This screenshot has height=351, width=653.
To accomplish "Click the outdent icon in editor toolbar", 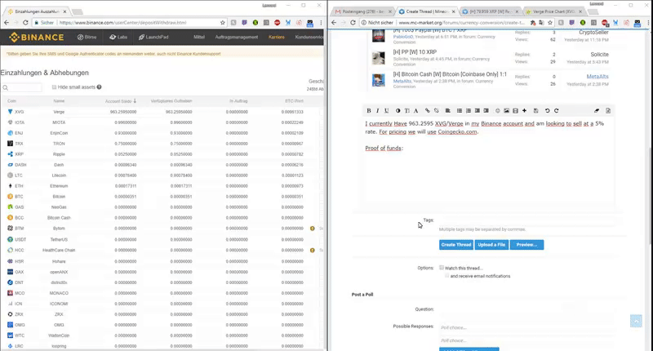I will tap(478, 111).
